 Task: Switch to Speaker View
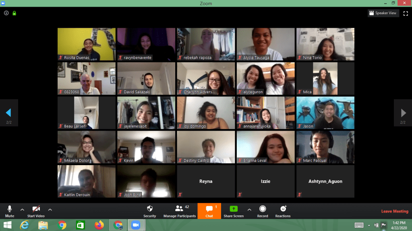click(383, 13)
